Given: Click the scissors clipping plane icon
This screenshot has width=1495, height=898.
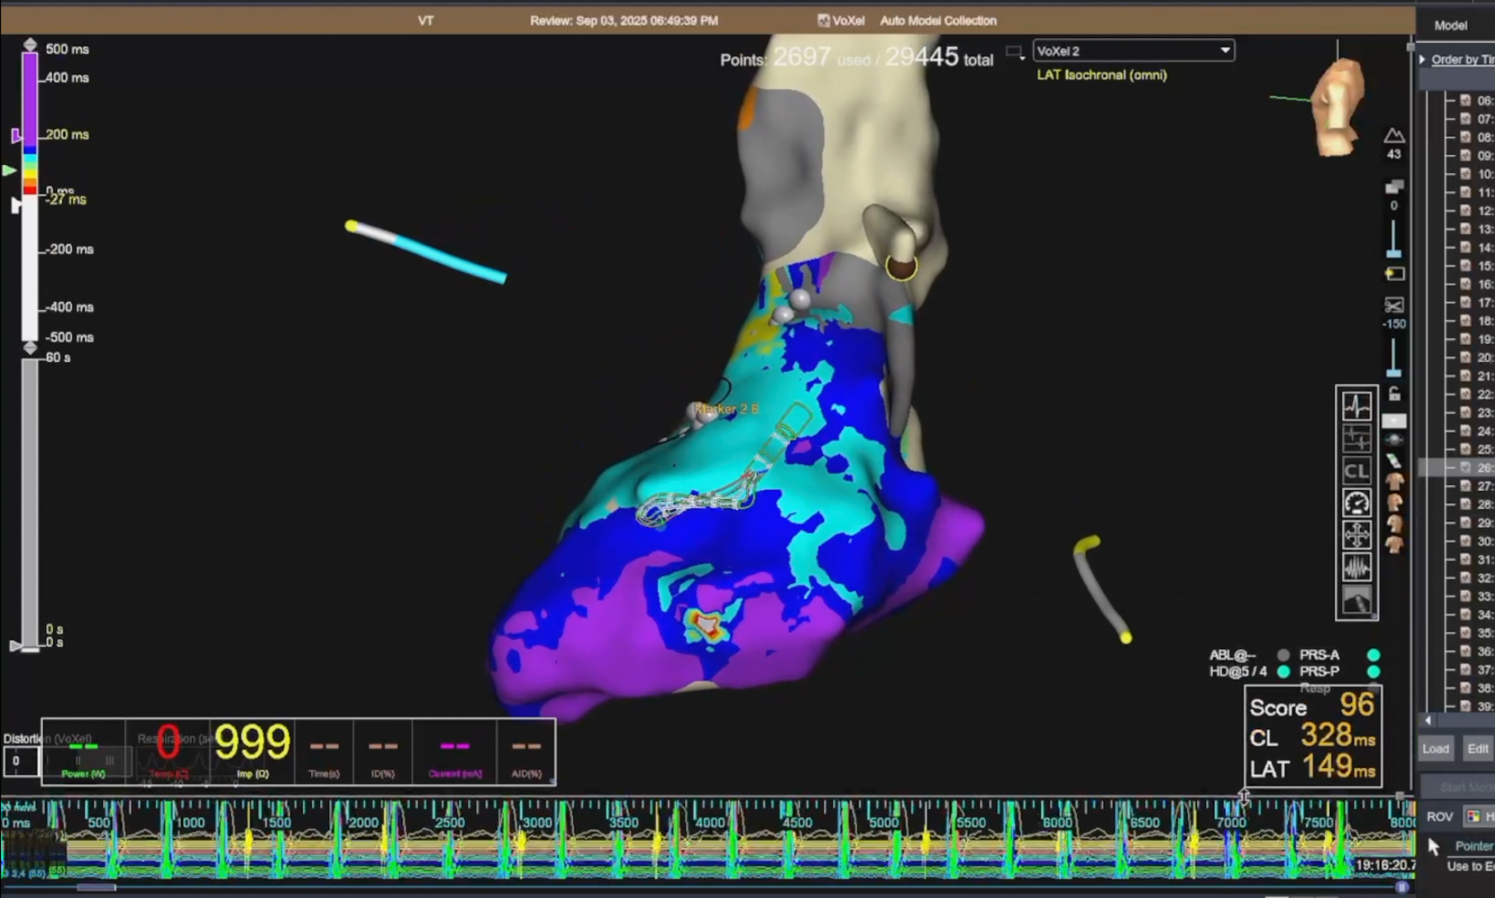Looking at the screenshot, I should coord(1394,305).
